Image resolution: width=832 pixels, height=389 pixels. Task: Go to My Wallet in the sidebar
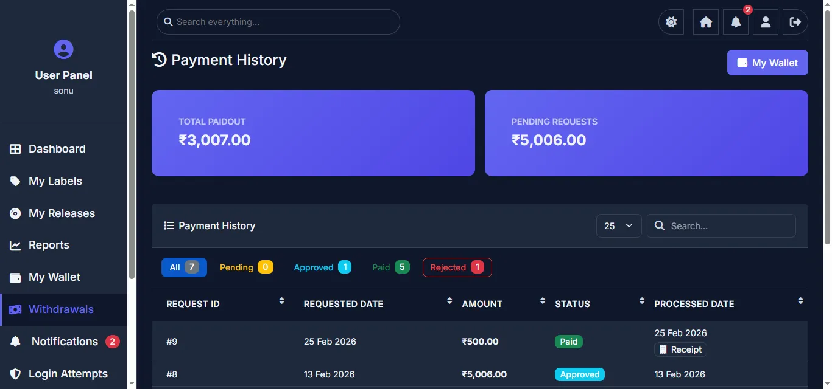(x=63, y=277)
